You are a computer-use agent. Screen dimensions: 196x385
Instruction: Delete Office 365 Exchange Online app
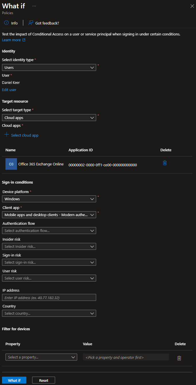(165, 163)
